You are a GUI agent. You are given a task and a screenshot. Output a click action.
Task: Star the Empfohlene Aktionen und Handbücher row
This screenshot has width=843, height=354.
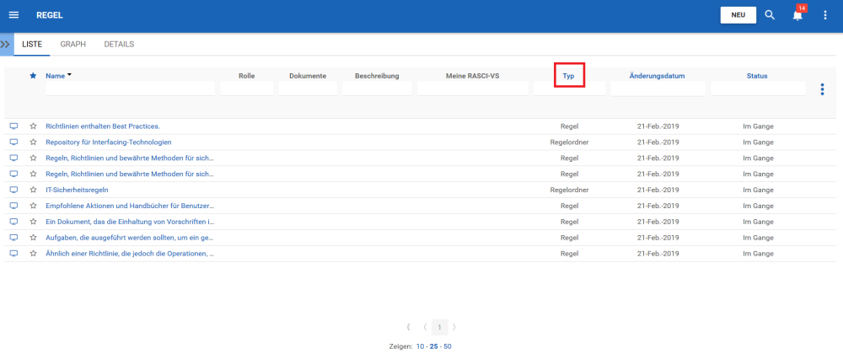pos(34,205)
